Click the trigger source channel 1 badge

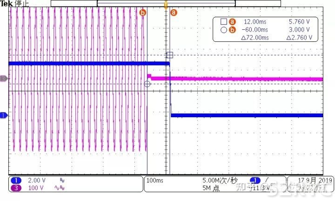(255, 180)
